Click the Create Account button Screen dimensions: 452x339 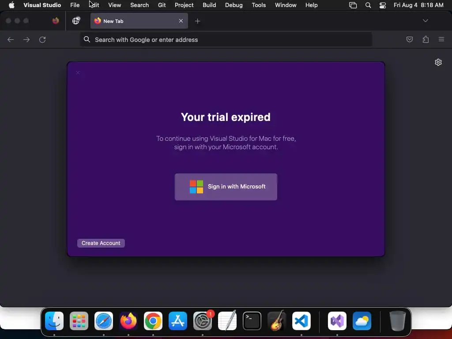point(101,243)
